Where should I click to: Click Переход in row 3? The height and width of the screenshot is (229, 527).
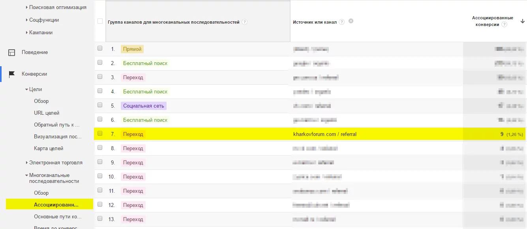133,78
